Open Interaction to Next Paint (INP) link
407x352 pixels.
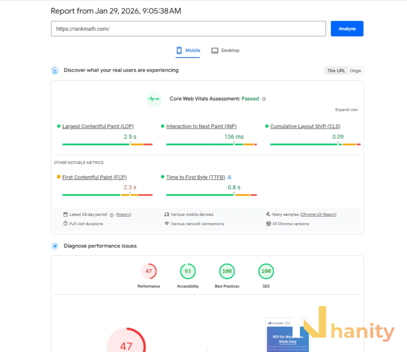(x=201, y=126)
